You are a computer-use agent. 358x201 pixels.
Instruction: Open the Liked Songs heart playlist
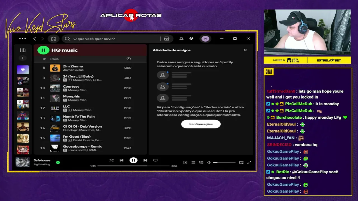point(23,70)
